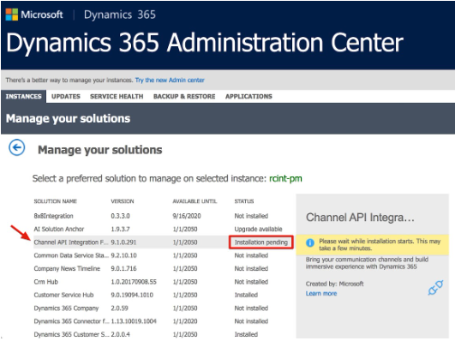
Task: Click the Available Until column header
Action: tap(195, 201)
